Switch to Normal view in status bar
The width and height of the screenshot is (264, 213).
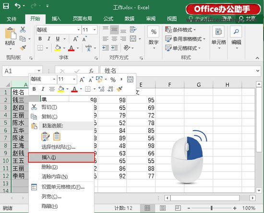pyautogui.click(x=147, y=208)
